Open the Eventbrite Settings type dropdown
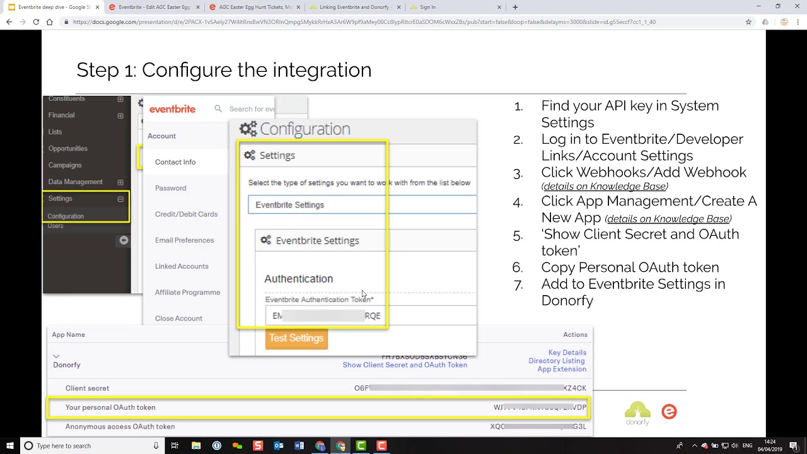Viewport: 807px width, 454px height. point(362,205)
